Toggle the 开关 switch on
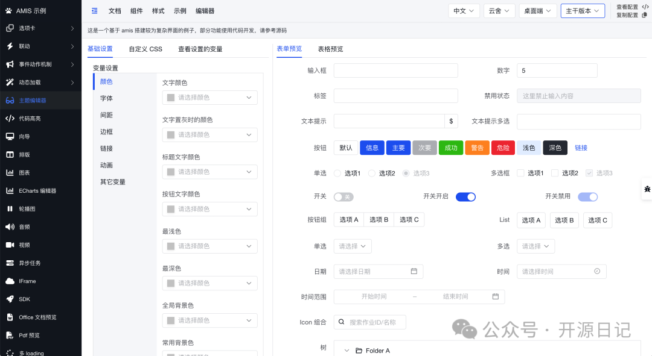 click(343, 197)
